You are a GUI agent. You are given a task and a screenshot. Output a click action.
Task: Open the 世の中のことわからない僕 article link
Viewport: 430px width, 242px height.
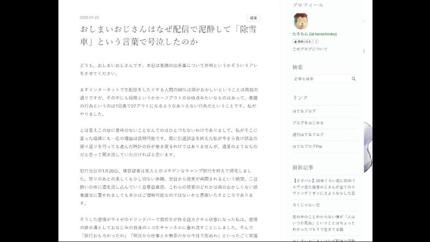[x=323, y=223]
